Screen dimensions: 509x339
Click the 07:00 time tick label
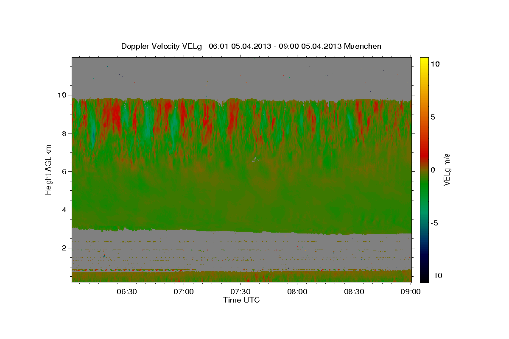[184, 292]
